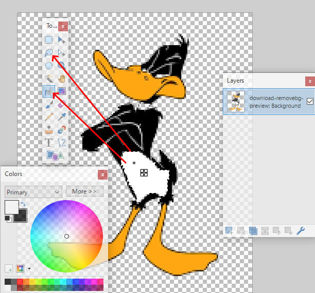
Task: Click Merge Layer Down icon
Action: [265, 231]
